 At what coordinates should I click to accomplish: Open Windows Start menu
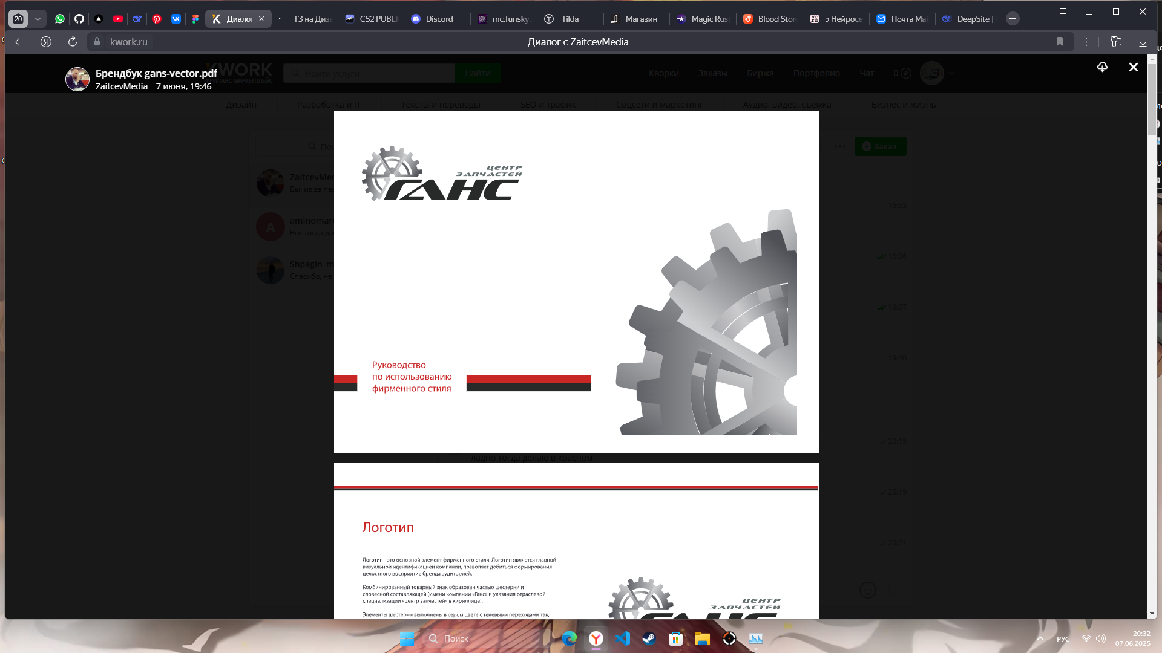pyautogui.click(x=407, y=638)
